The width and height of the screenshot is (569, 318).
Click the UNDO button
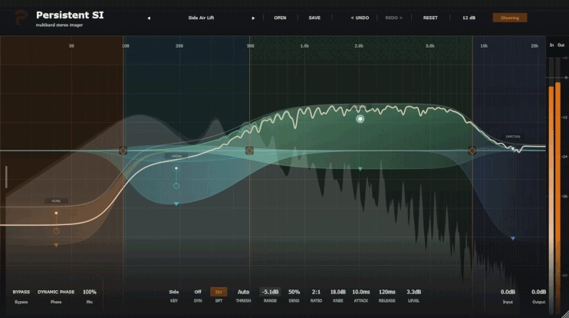360,18
